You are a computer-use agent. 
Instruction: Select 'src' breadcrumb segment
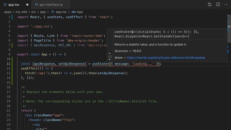[x=34, y=12]
